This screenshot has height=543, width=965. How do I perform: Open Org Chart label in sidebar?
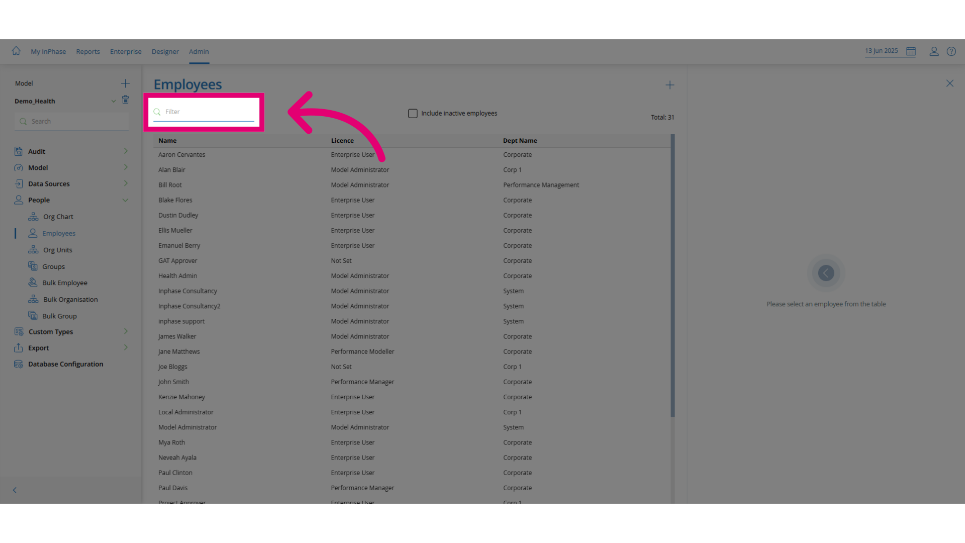tap(58, 217)
